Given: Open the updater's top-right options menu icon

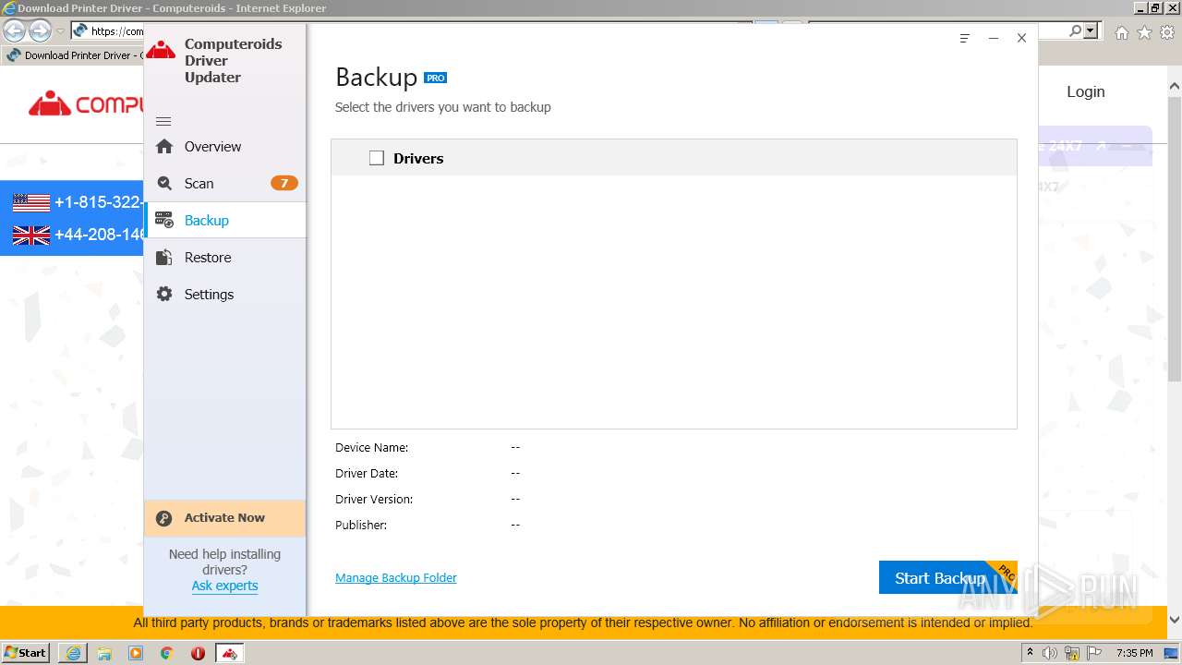Looking at the screenshot, I should coord(965,38).
